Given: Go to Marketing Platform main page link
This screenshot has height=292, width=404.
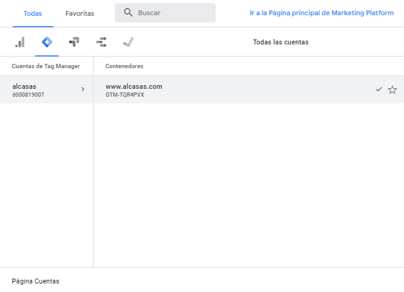Looking at the screenshot, I should point(321,13).
